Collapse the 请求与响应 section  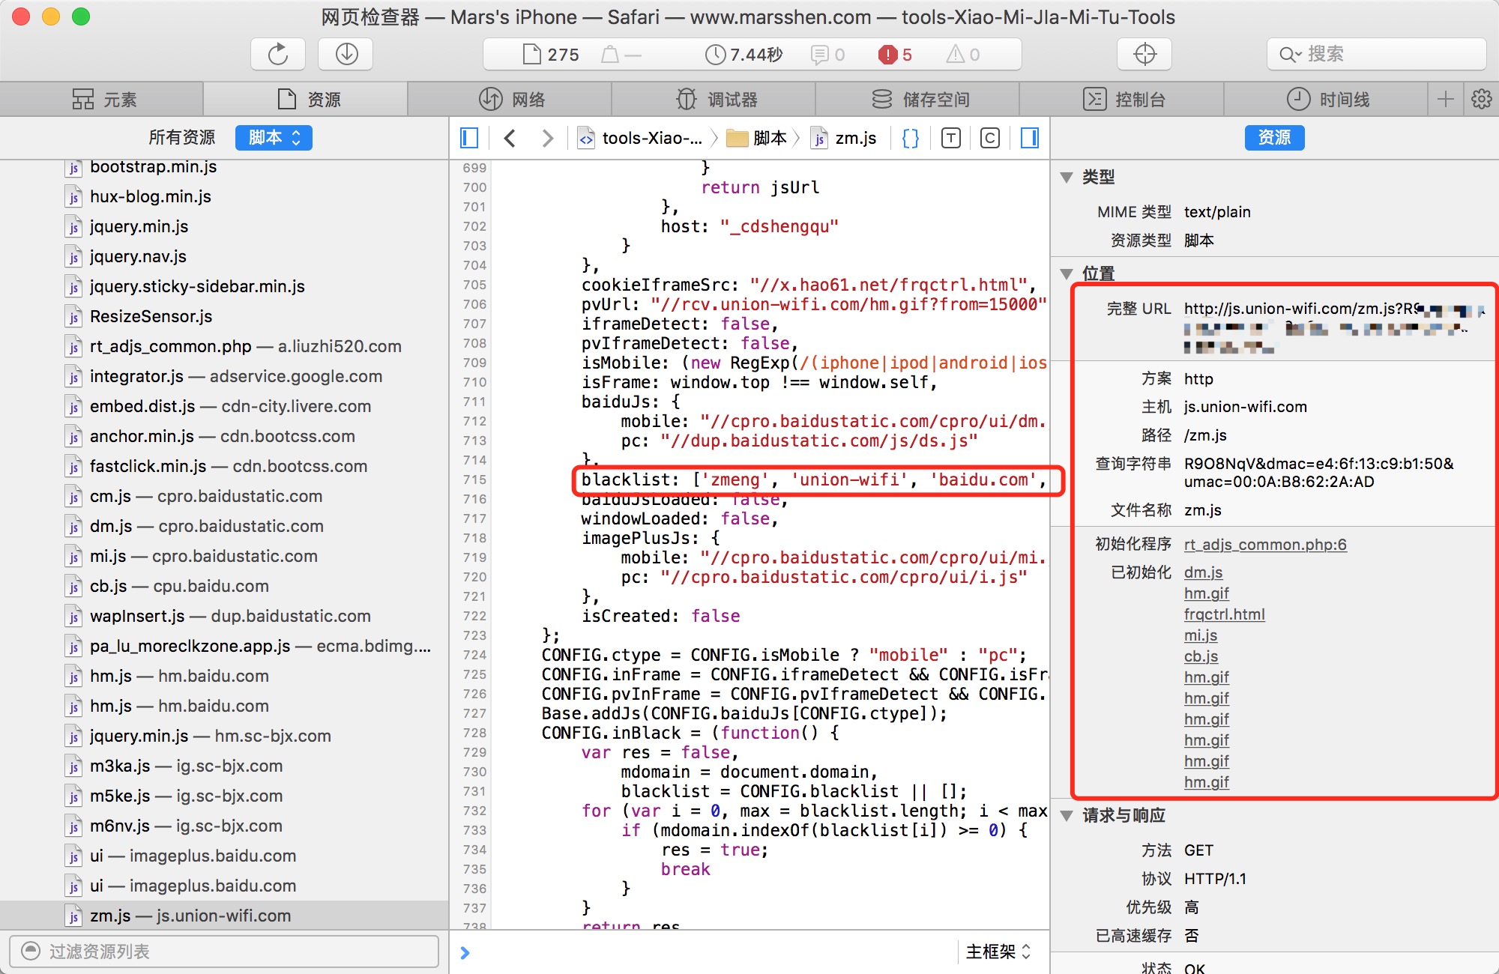pos(1067,816)
